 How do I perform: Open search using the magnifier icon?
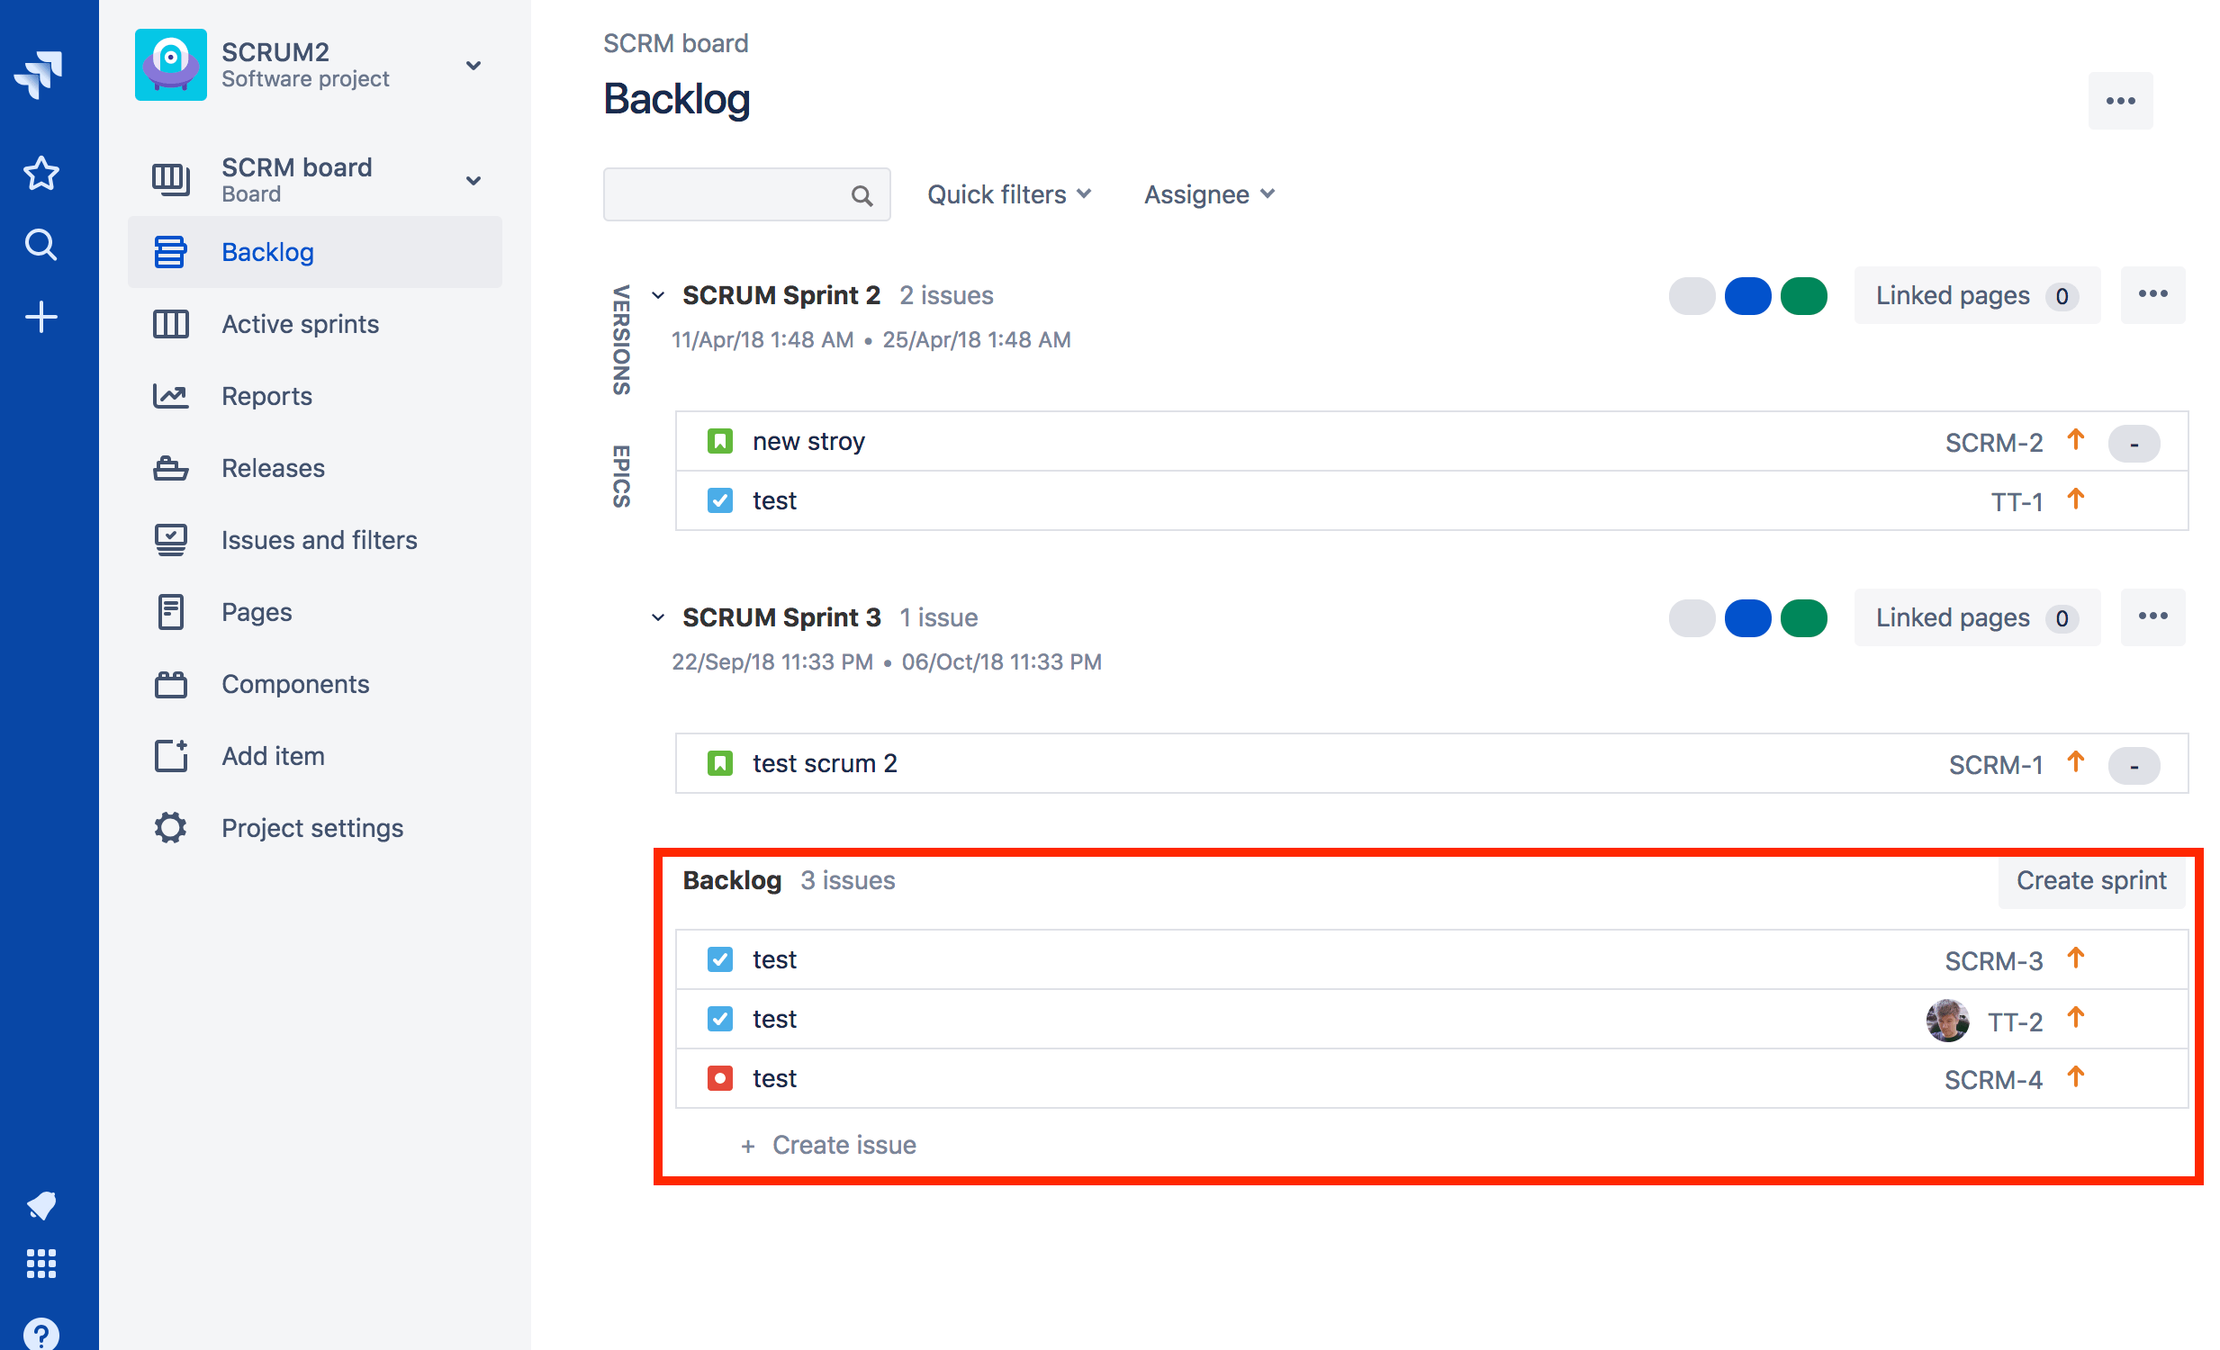pos(41,244)
